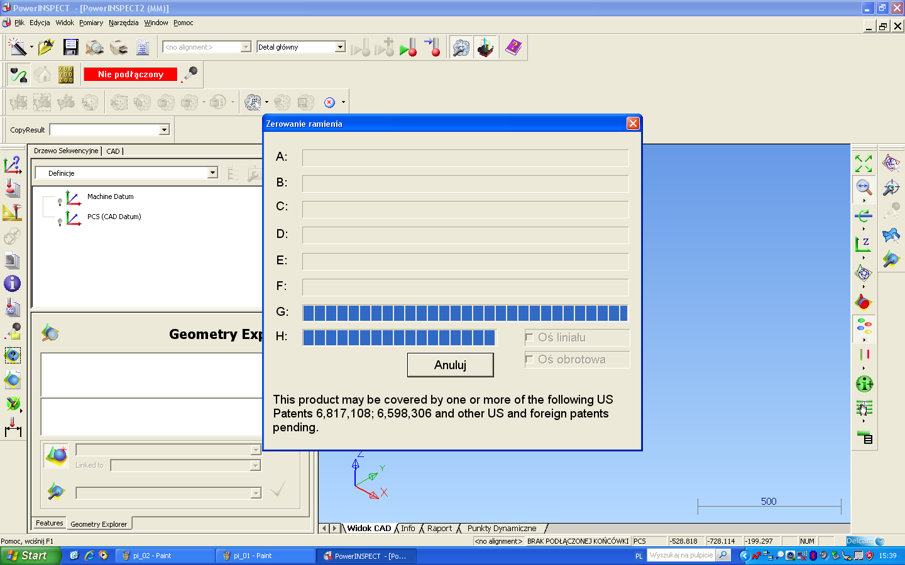Click the colored dots display icon
Image resolution: width=905 pixels, height=565 pixels.
(x=864, y=326)
